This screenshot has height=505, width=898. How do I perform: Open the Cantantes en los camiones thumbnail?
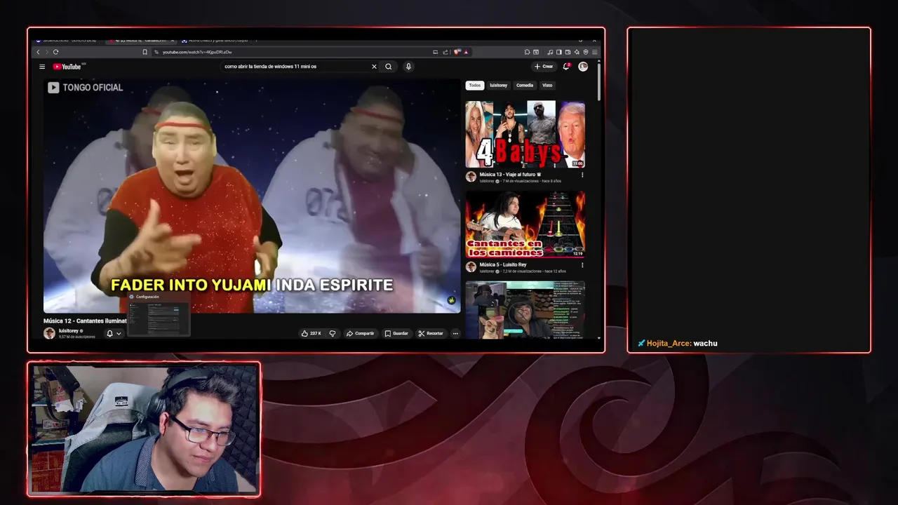(x=525, y=224)
